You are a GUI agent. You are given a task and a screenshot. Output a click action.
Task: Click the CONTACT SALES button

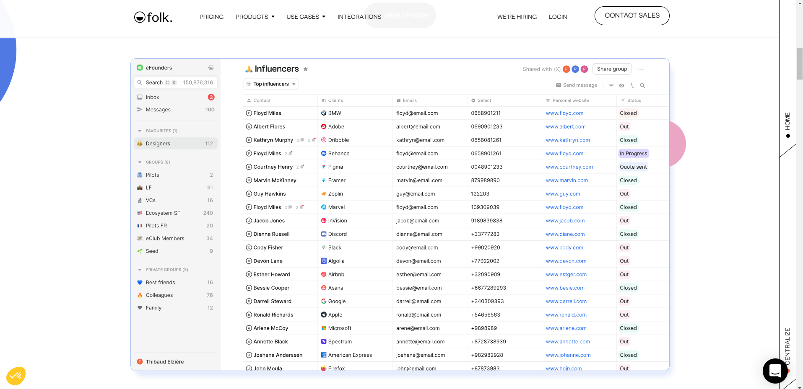pyautogui.click(x=632, y=15)
